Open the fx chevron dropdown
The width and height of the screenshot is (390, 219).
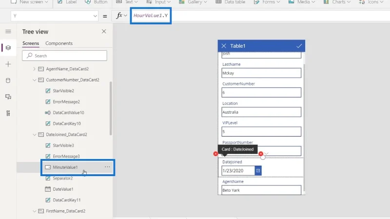click(125, 16)
